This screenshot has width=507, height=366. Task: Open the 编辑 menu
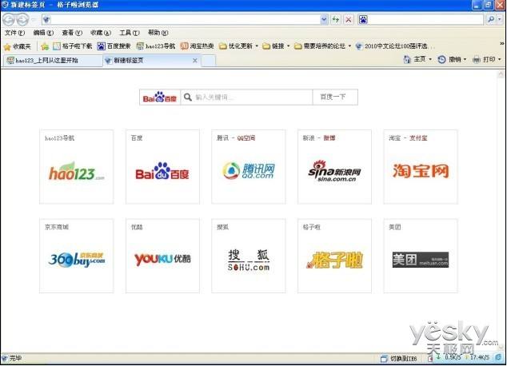point(43,33)
